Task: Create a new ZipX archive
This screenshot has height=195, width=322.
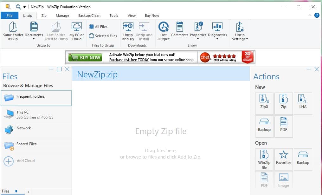Action: pyautogui.click(x=264, y=102)
